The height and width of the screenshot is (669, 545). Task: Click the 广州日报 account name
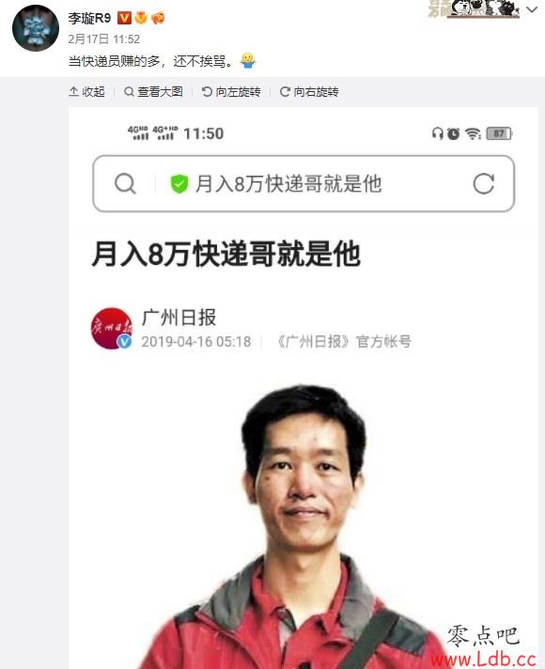tap(179, 318)
